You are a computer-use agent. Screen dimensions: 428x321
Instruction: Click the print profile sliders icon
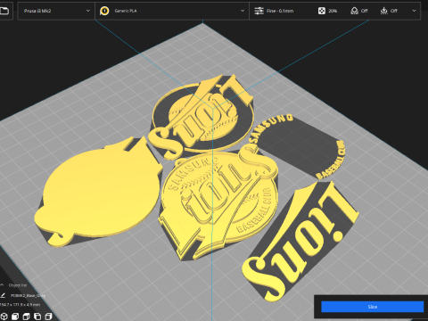[259, 11]
